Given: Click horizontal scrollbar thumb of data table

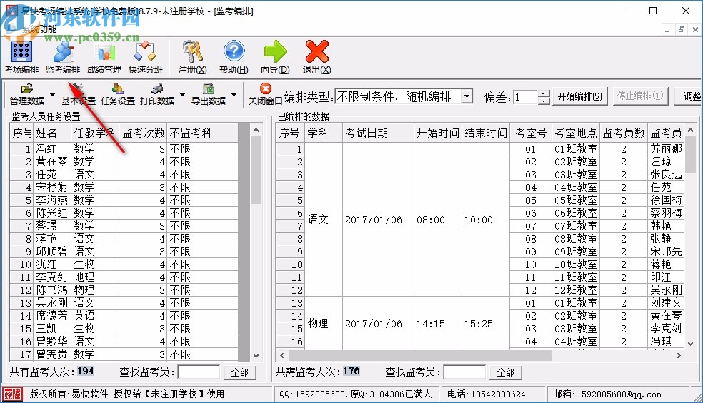Looking at the screenshot, I should [420, 355].
